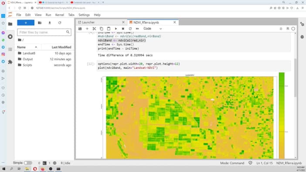The image size is (306, 172).
Task: Click the ndviBand code line in cell
Action: point(122,40)
